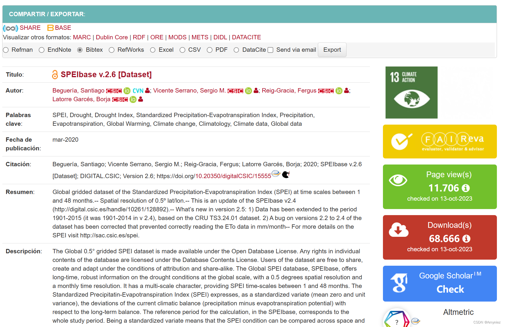Click the author person icon beside Latorre Garcés
Image resolution: width=505 pixels, height=327 pixels.
(140, 99)
